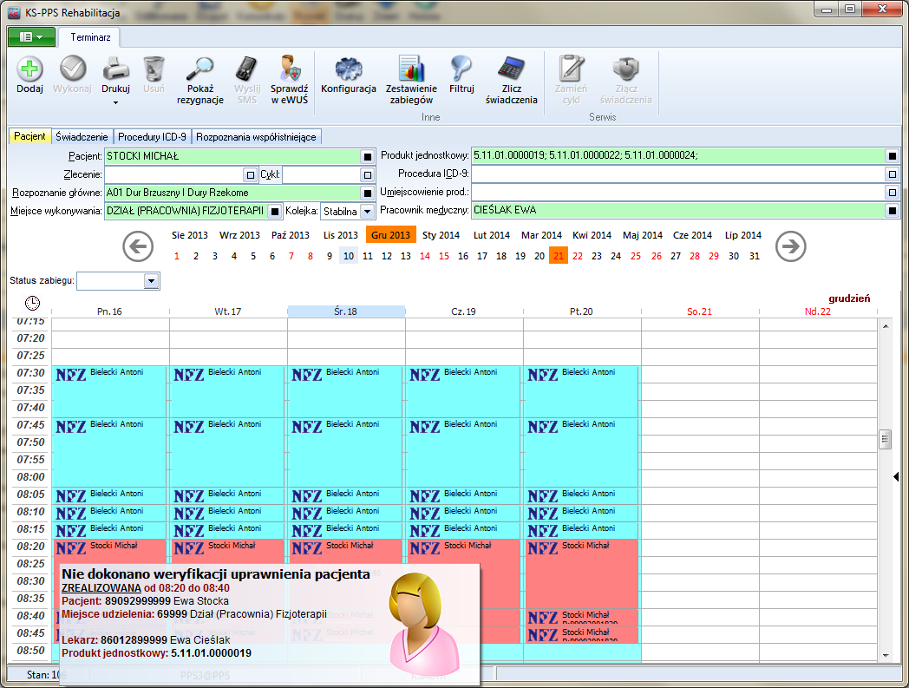The width and height of the screenshot is (909, 688).
Task: Click the Filtruj funnel icon
Action: pyautogui.click(x=461, y=69)
